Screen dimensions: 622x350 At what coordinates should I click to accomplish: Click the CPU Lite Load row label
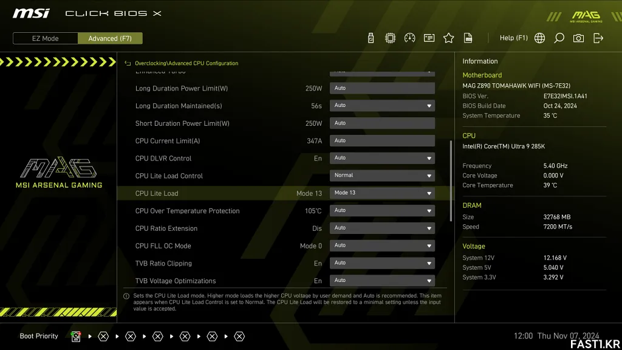(157, 193)
